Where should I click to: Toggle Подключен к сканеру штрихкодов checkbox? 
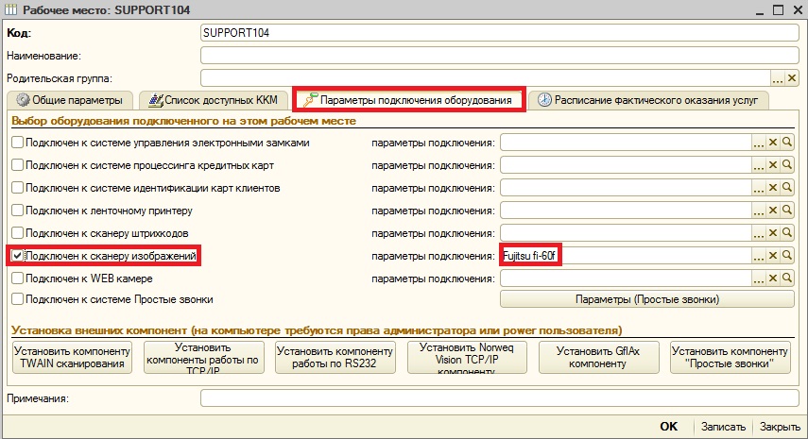pos(18,233)
